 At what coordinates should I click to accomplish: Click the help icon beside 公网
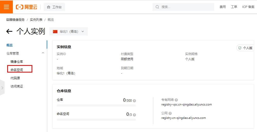click(170, 113)
